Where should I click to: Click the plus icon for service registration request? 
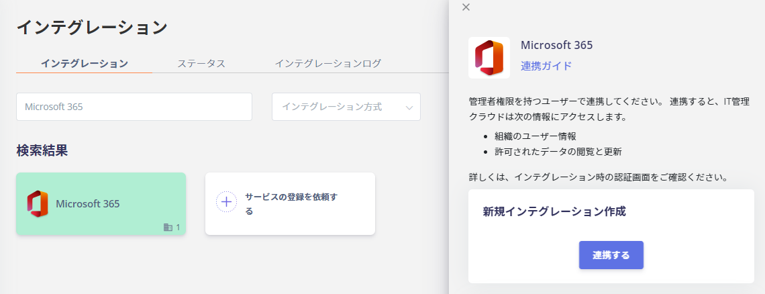tap(226, 201)
